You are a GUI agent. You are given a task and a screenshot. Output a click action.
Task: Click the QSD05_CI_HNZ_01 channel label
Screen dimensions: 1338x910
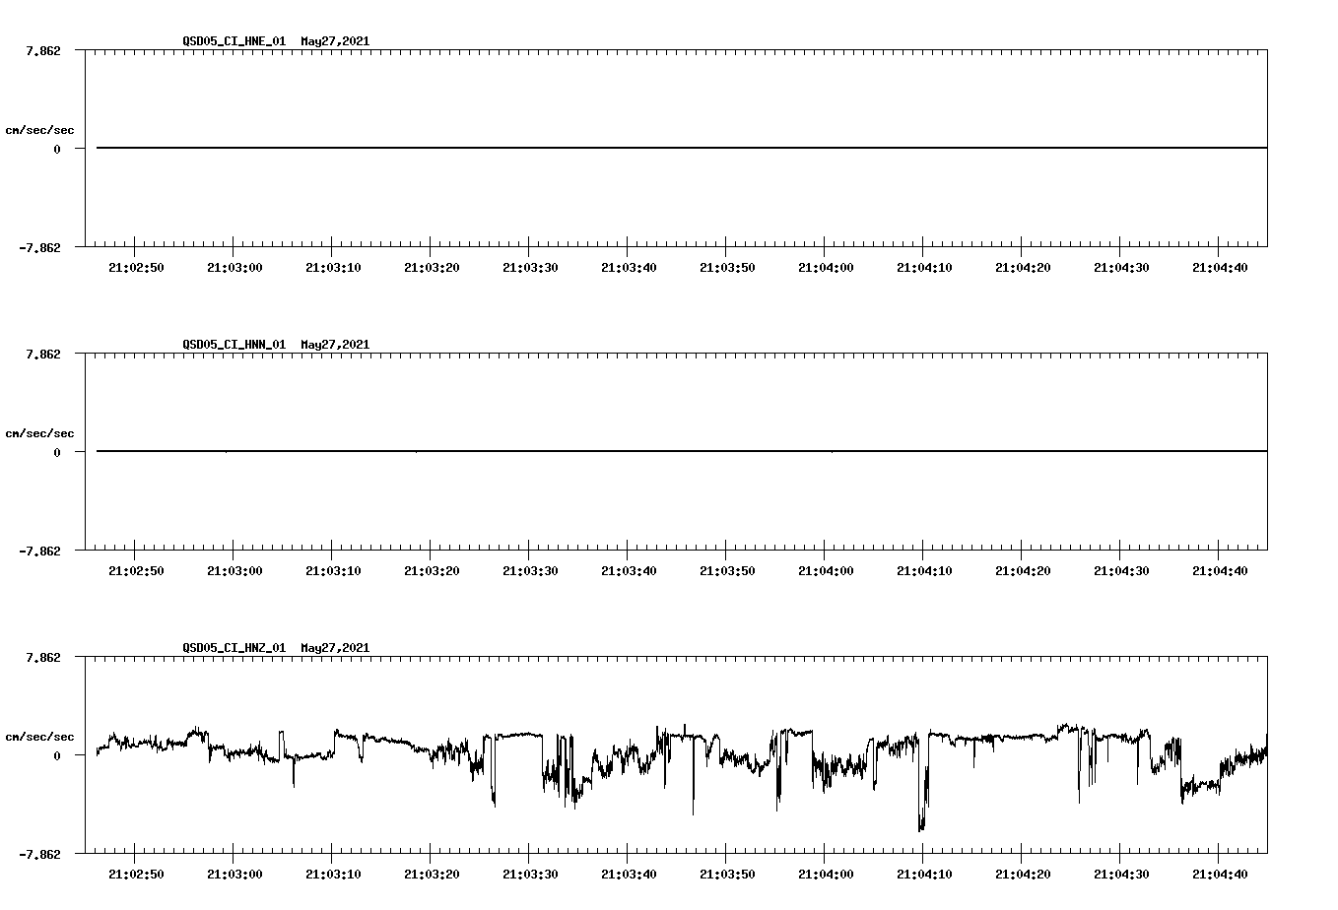[233, 649]
